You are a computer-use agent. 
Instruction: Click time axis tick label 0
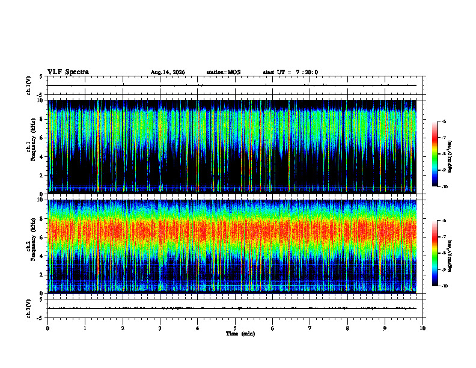tap(47, 328)
